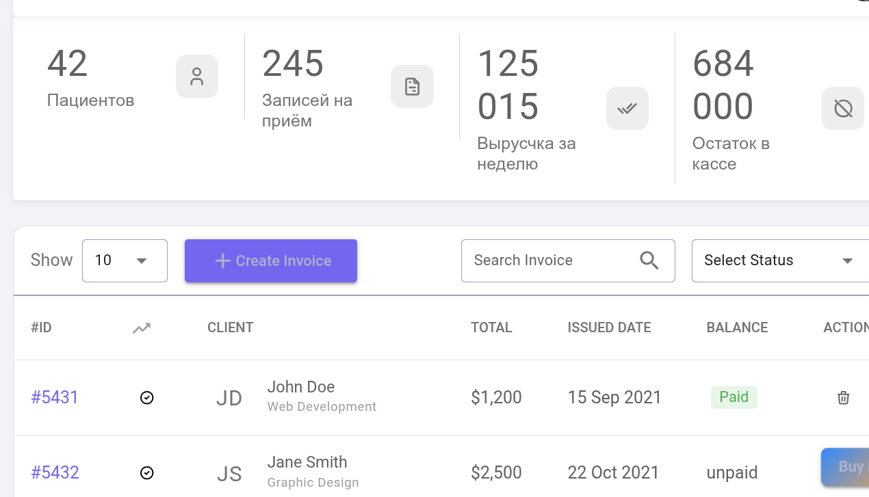
Task: Click the patients person icon
Action: 197,77
